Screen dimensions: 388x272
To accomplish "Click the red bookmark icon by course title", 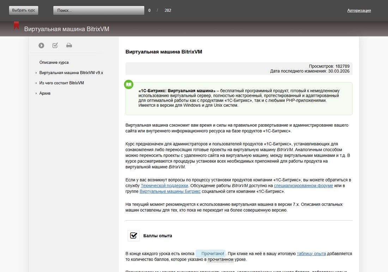I will (x=16, y=25).
